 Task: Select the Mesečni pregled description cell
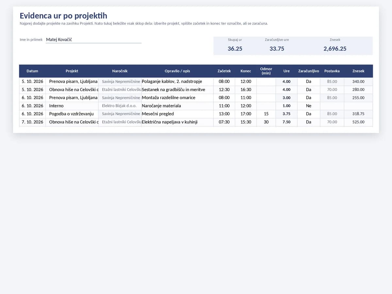click(x=177, y=114)
